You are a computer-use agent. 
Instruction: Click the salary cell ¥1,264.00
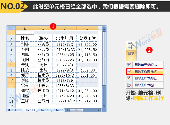(x=87, y=91)
